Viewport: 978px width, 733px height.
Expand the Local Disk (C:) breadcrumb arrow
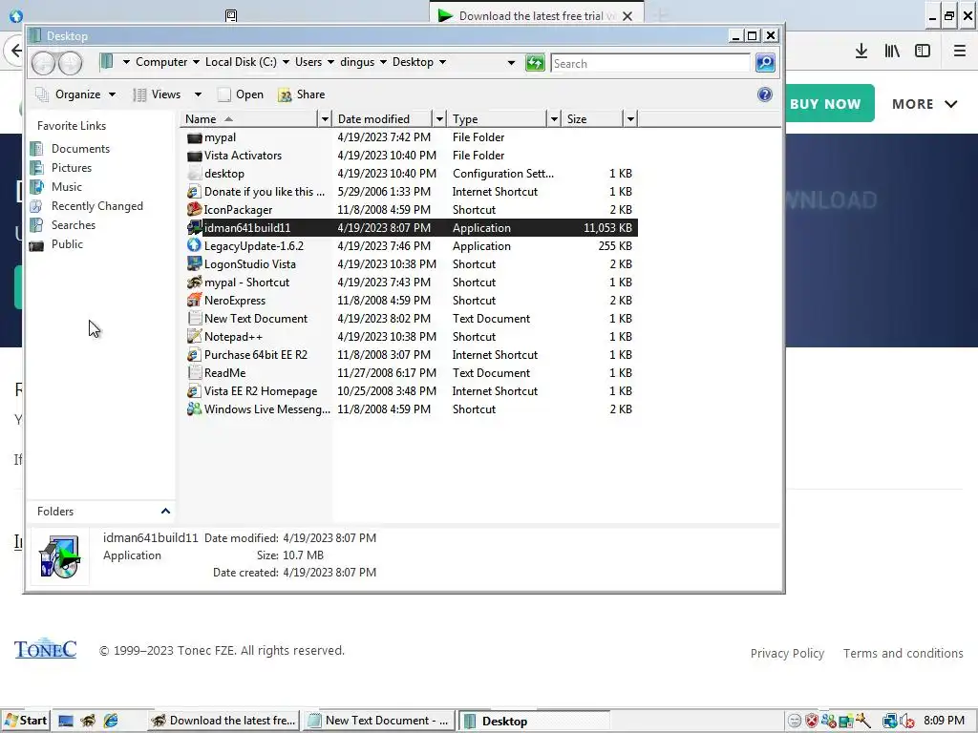[x=286, y=62]
